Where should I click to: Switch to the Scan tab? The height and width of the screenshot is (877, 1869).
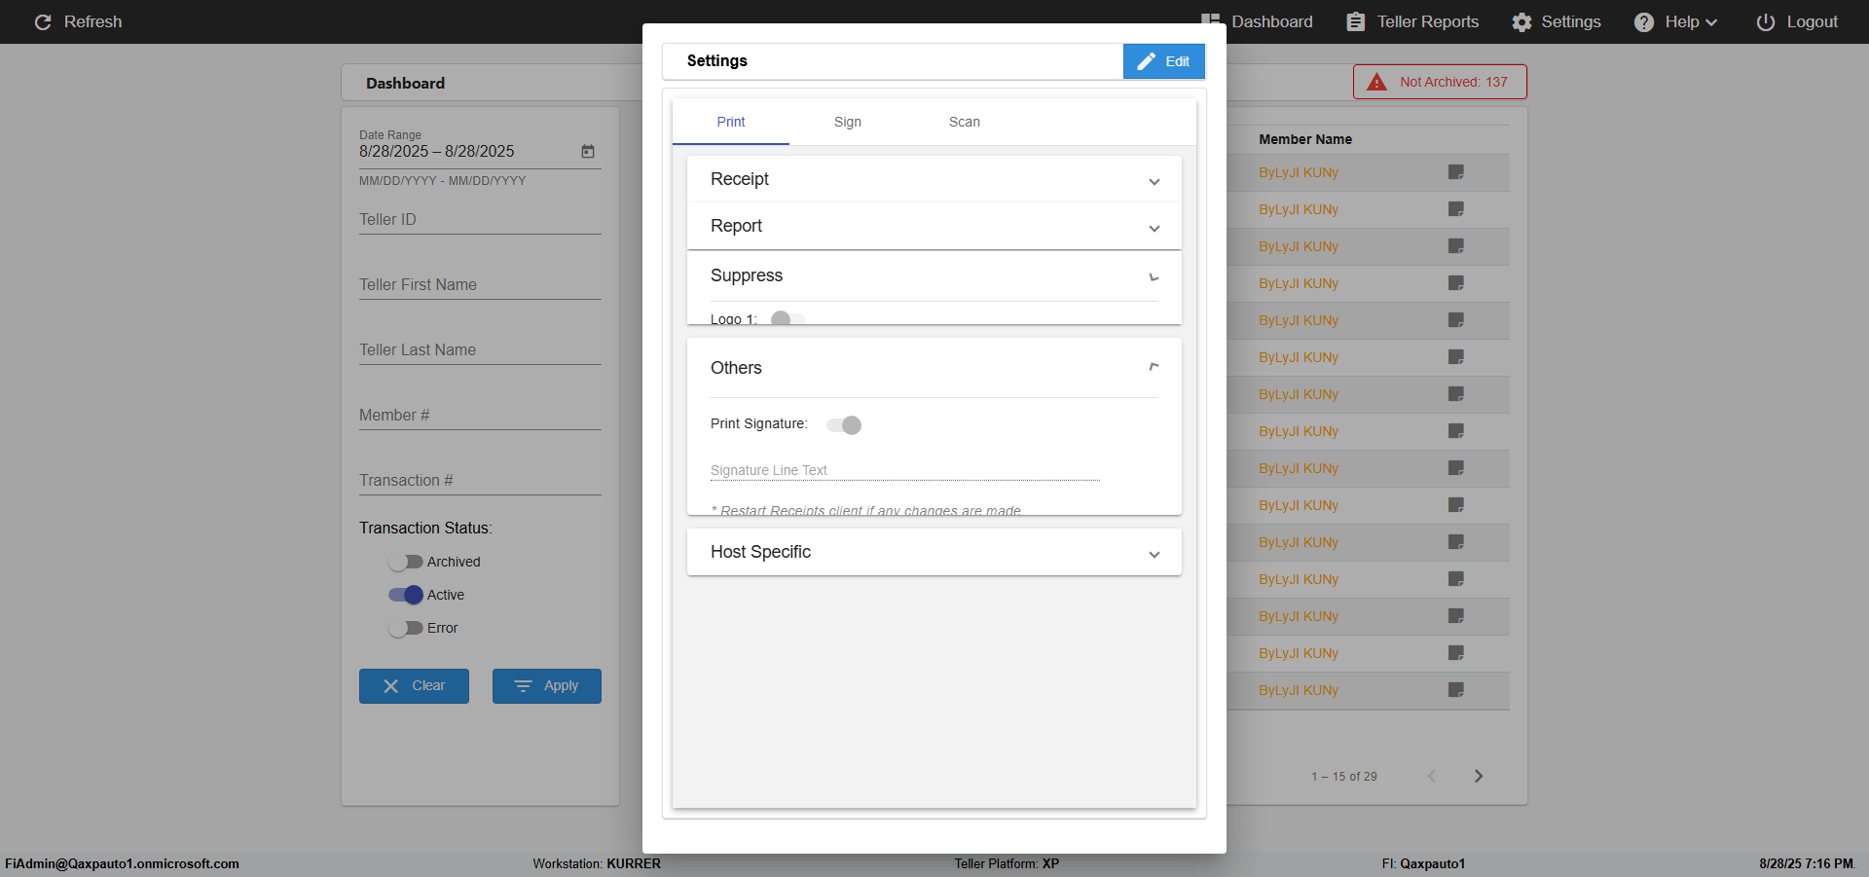click(964, 122)
